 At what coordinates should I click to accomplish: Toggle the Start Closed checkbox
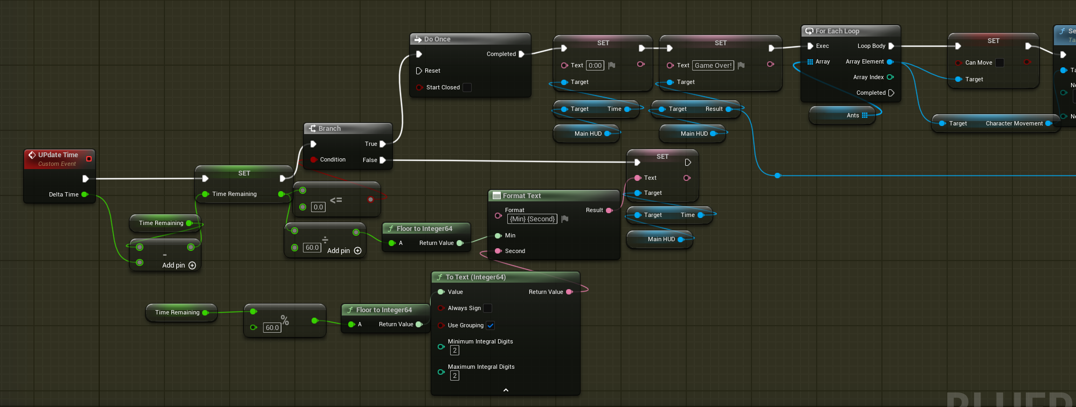click(x=467, y=87)
